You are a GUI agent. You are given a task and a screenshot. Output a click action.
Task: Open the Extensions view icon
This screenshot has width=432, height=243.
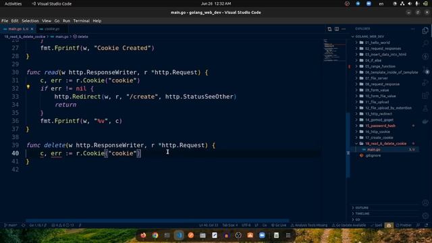(x=425, y=96)
